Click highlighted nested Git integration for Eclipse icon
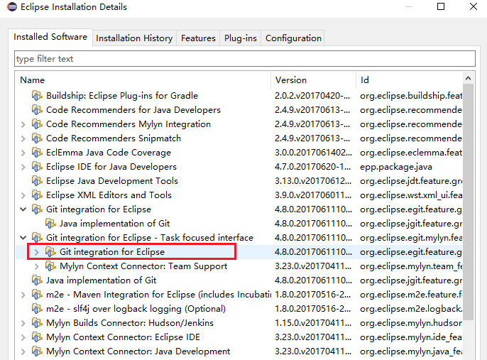The height and width of the screenshot is (360, 487). 50,252
